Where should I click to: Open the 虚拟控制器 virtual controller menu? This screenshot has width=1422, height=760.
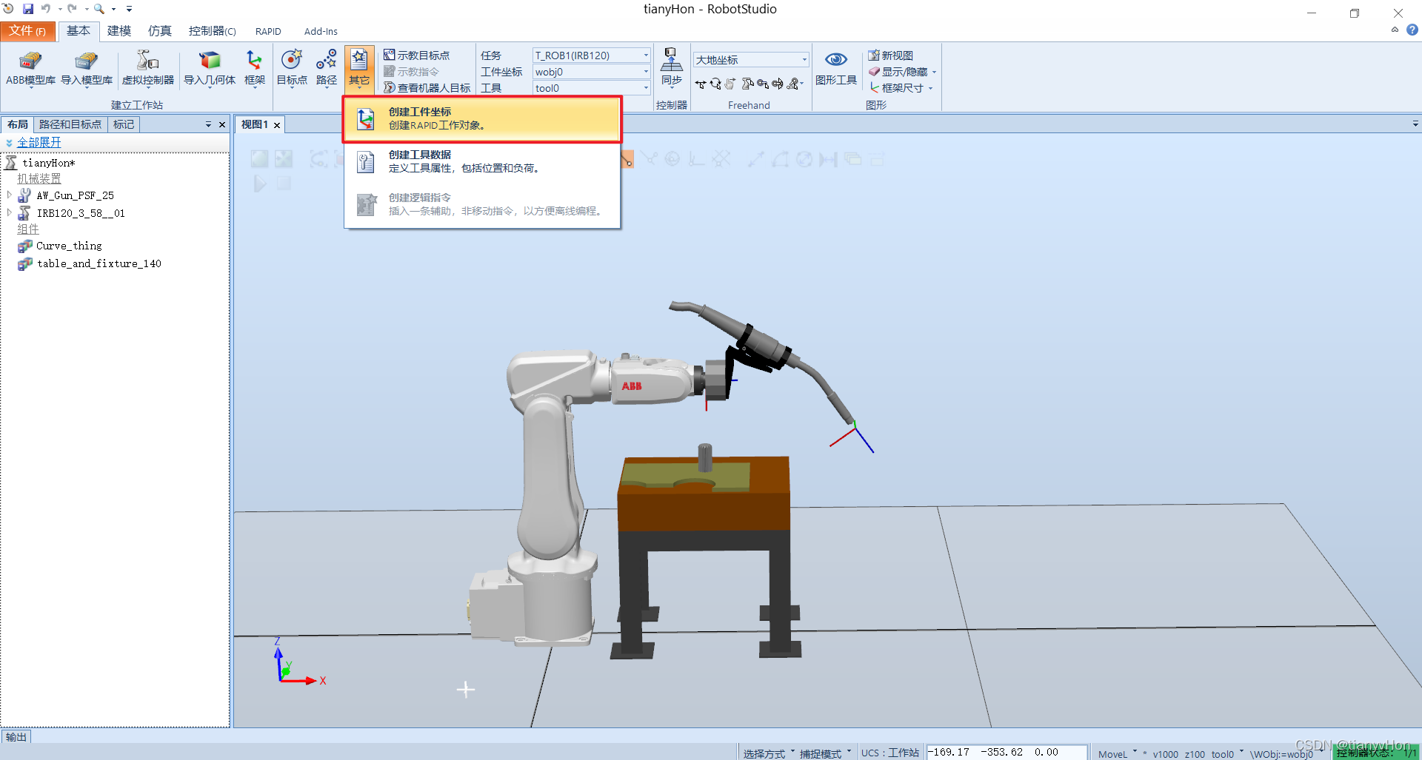(x=148, y=69)
